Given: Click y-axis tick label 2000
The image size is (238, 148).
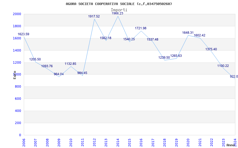Looking at the screenshot, I should 17,14.
